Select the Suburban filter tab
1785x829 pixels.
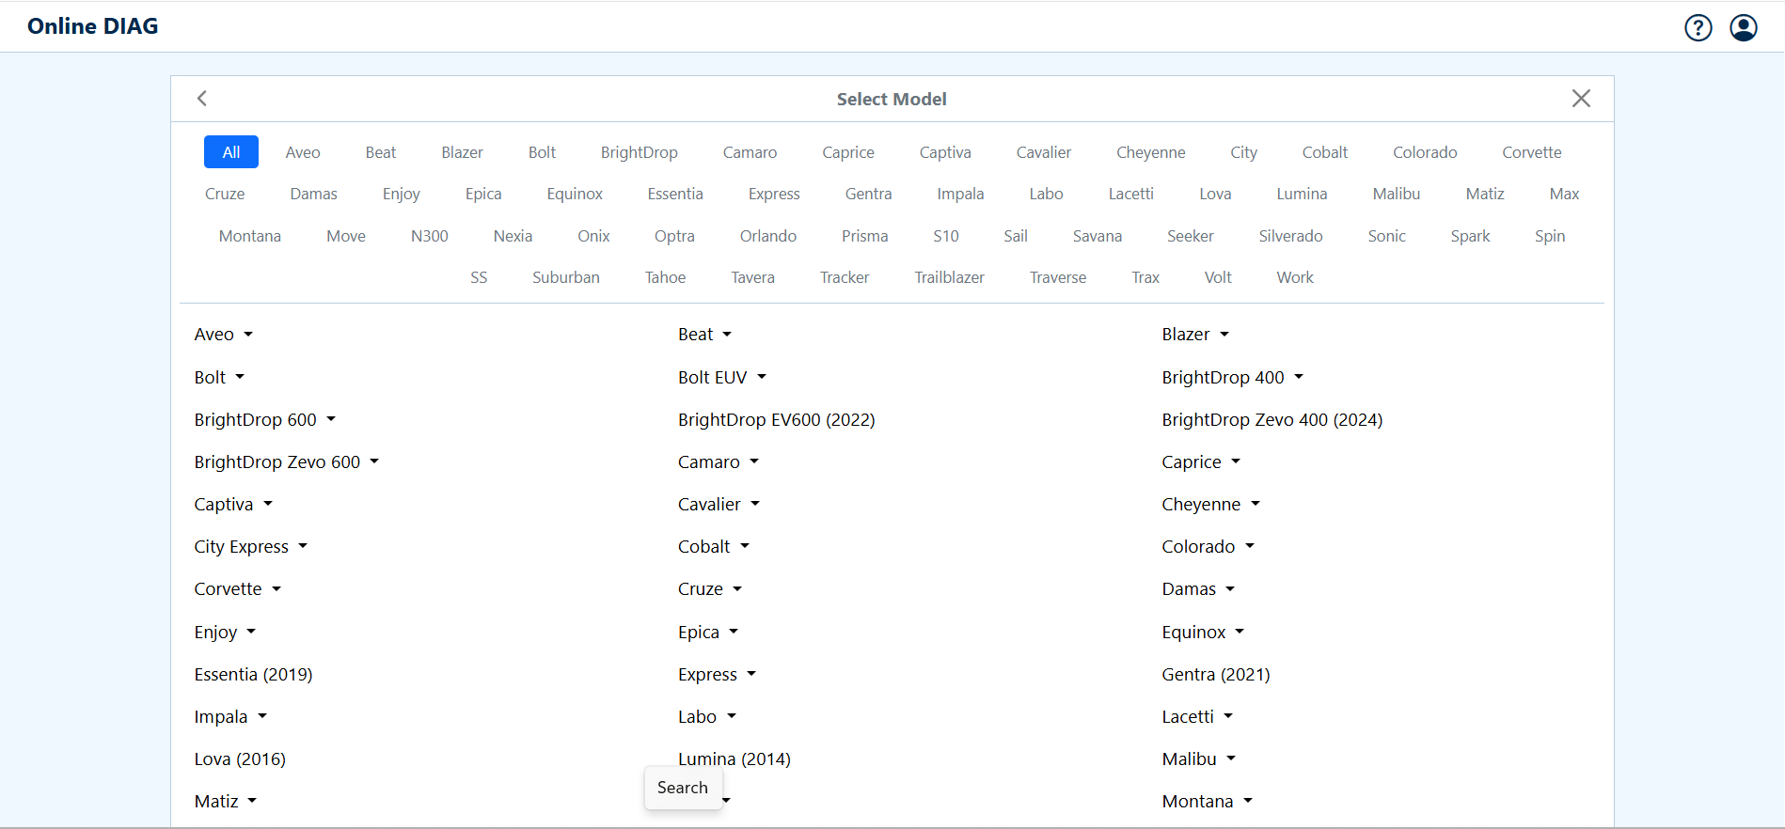point(565,277)
